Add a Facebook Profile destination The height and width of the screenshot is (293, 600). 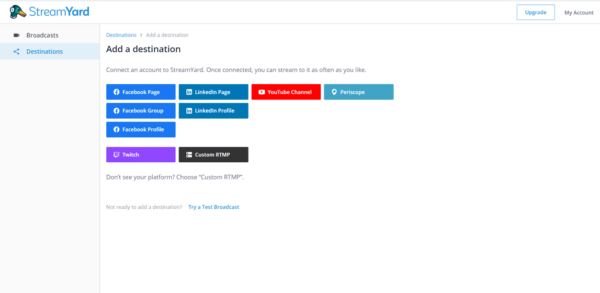point(141,129)
